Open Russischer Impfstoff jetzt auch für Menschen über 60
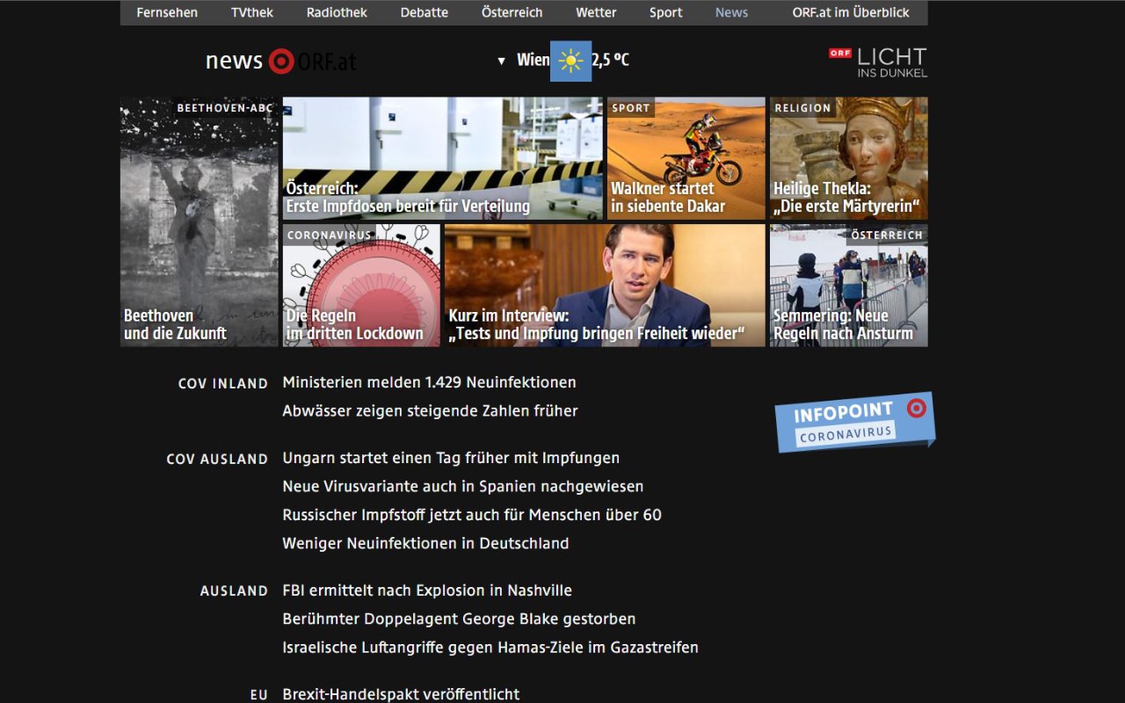The width and height of the screenshot is (1125, 703). click(x=472, y=515)
